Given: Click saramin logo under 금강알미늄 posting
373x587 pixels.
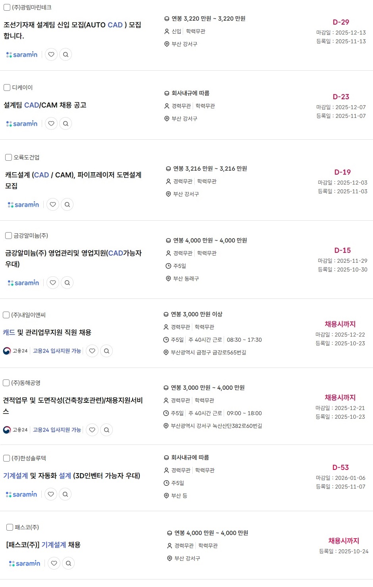Looking at the screenshot, I should [23, 283].
